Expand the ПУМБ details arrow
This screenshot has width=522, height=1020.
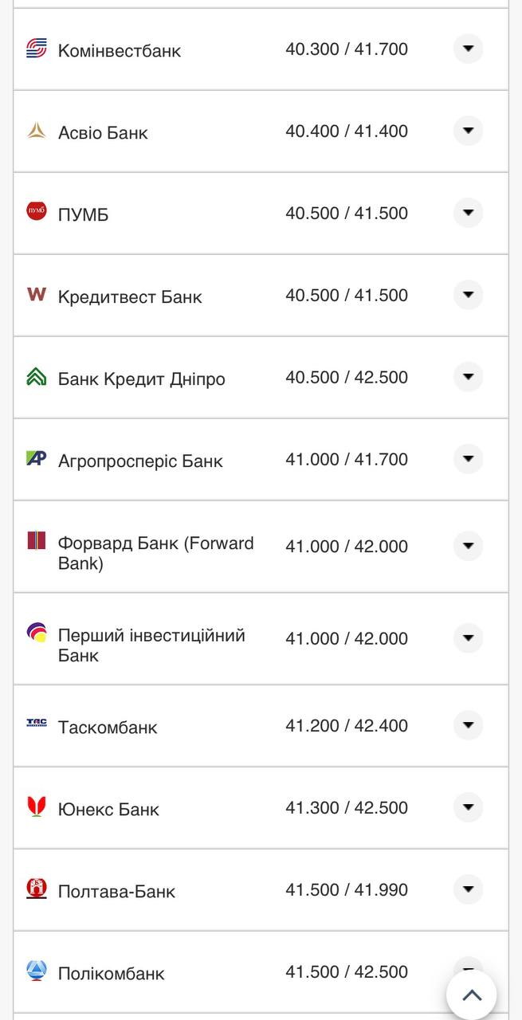pyautogui.click(x=468, y=212)
